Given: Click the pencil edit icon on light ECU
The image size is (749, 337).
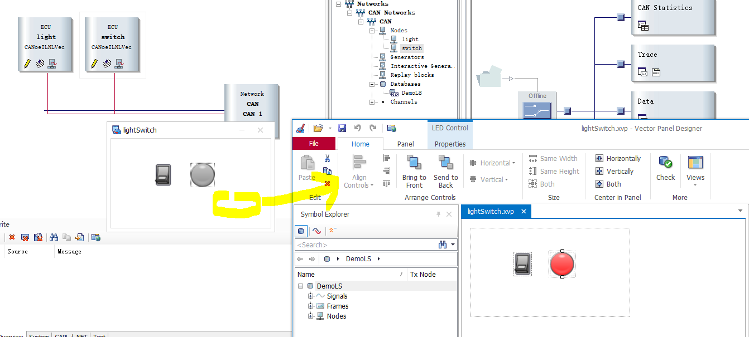Looking at the screenshot, I should pyautogui.click(x=27, y=64).
